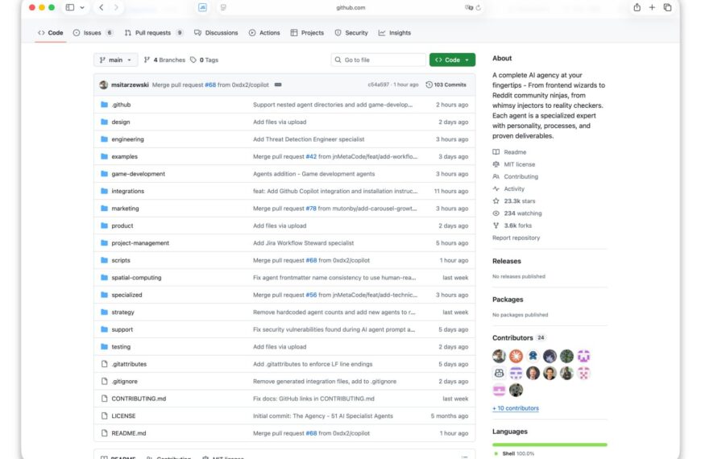This screenshot has height=459, width=701.
Task: Reload the page with refresh icon
Action: click(478, 7)
